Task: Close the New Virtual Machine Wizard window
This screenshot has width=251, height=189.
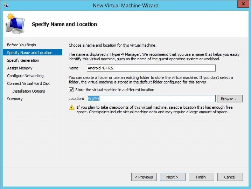Action: click(243, 4)
